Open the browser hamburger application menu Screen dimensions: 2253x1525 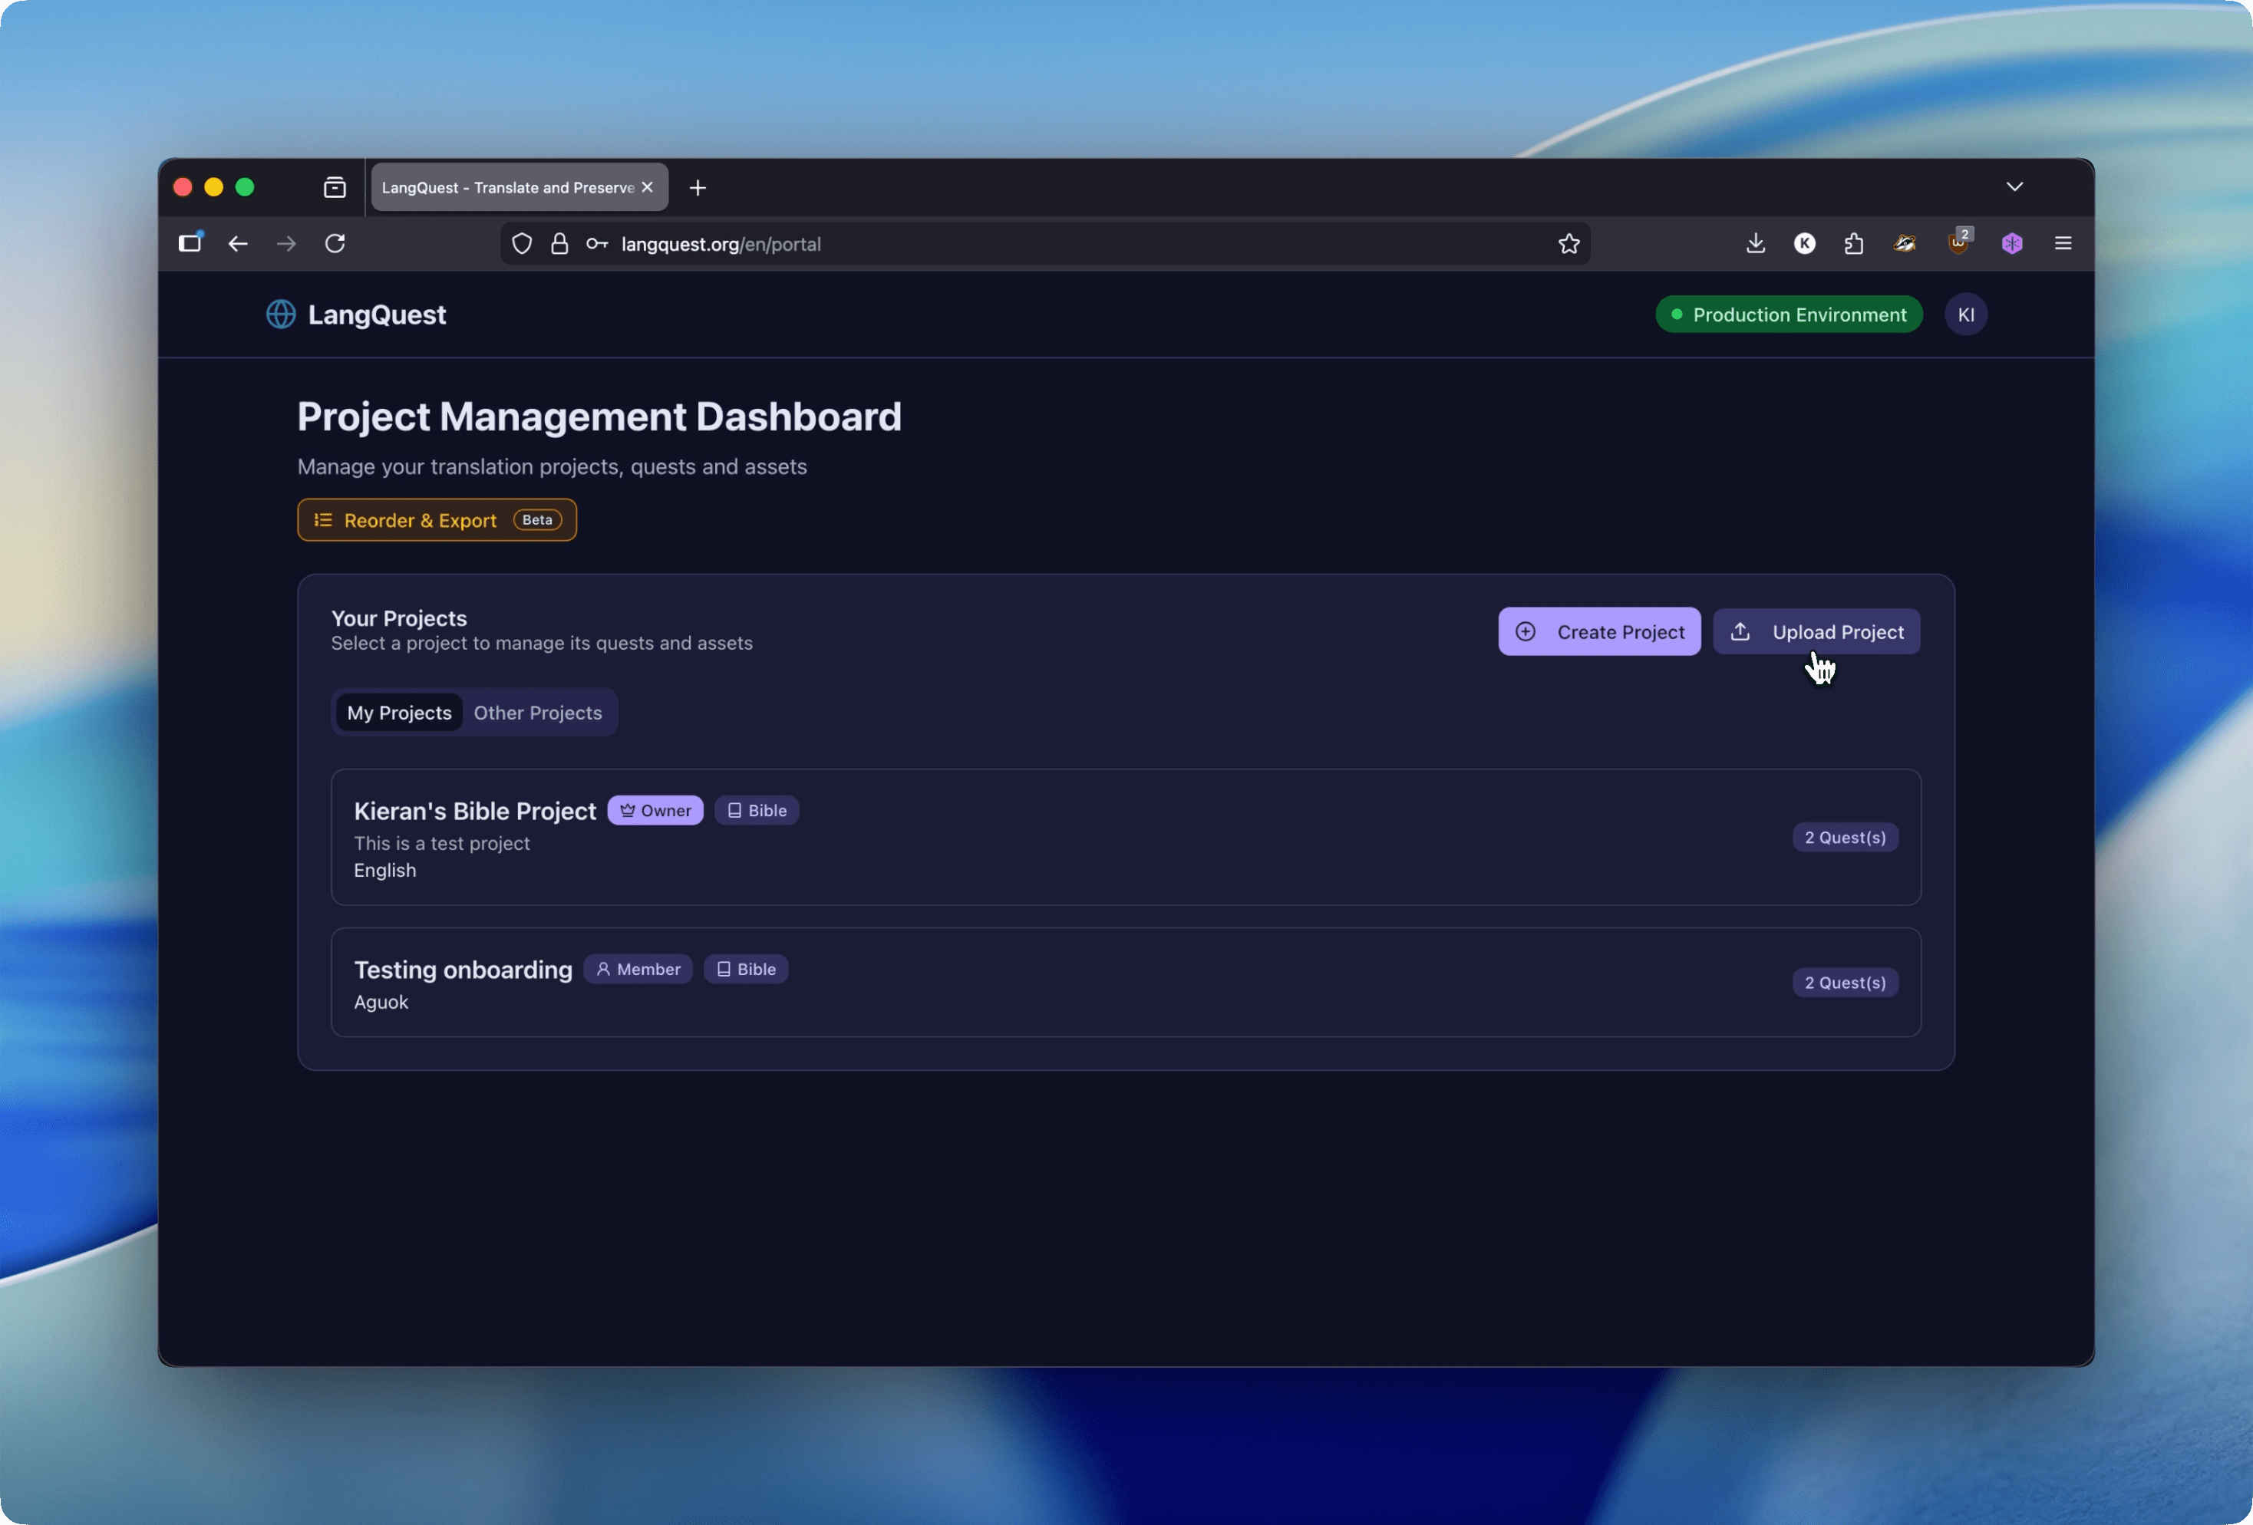(2062, 243)
